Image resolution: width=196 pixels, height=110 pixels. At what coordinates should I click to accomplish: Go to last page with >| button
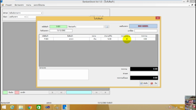[105, 92]
